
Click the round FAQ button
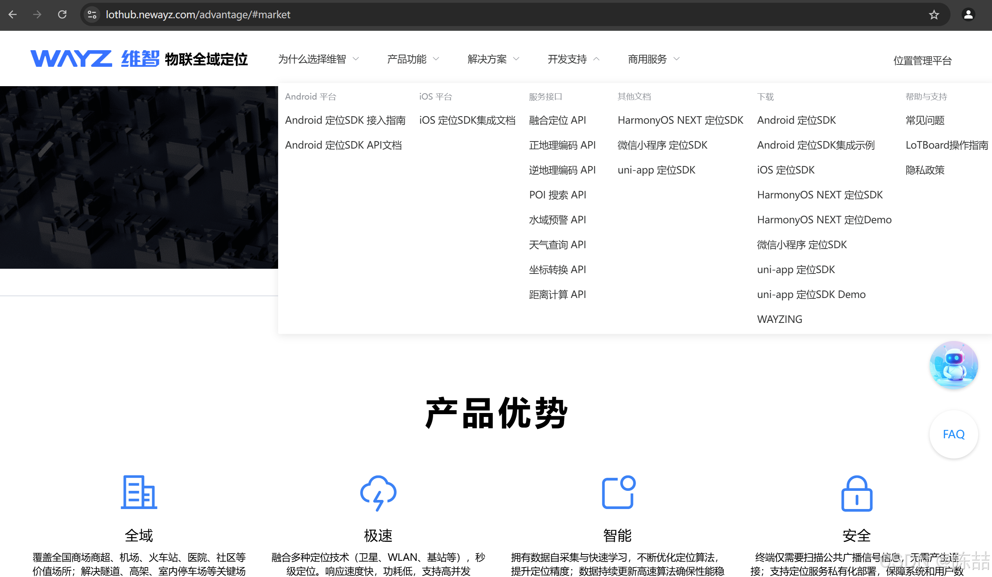tap(953, 434)
